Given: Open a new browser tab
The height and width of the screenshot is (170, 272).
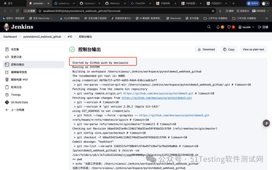Looking at the screenshot, I should [233, 3].
